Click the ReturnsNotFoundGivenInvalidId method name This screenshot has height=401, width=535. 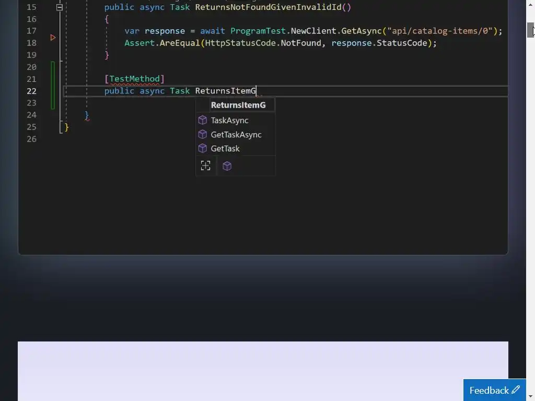point(268,7)
